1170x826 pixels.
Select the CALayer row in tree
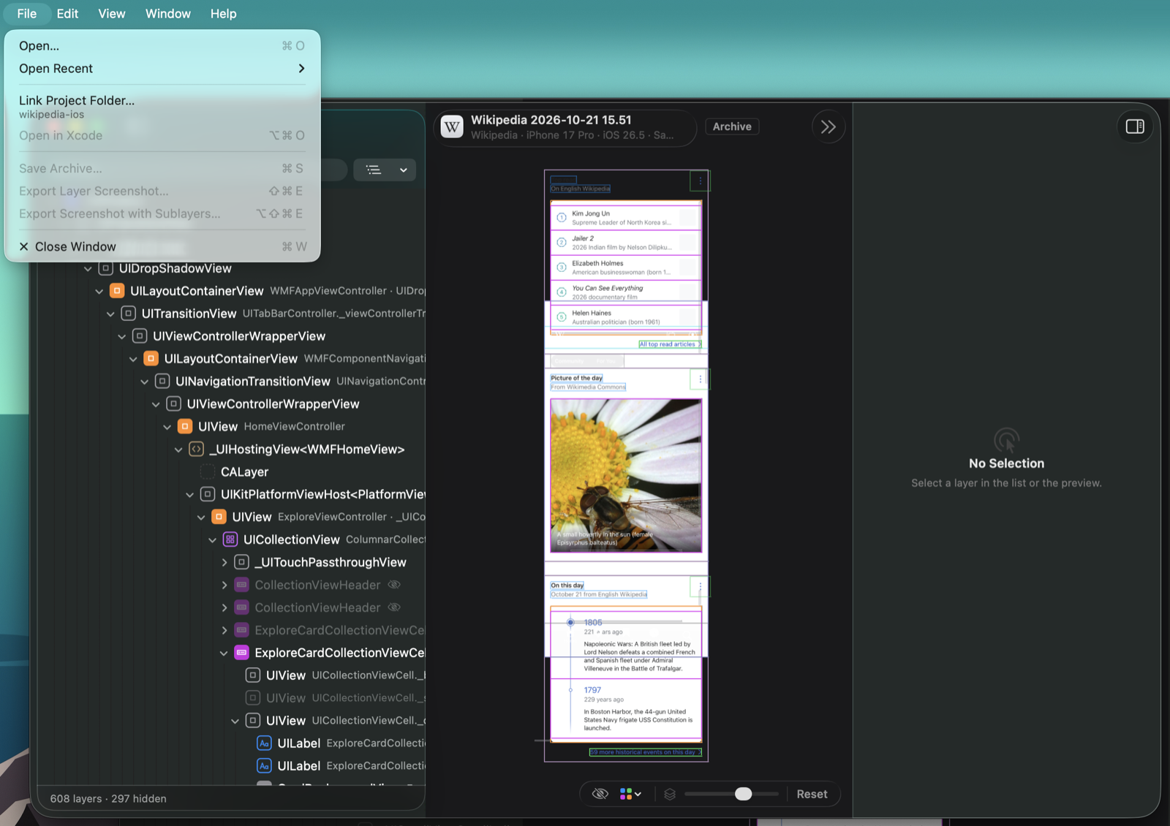[244, 471]
